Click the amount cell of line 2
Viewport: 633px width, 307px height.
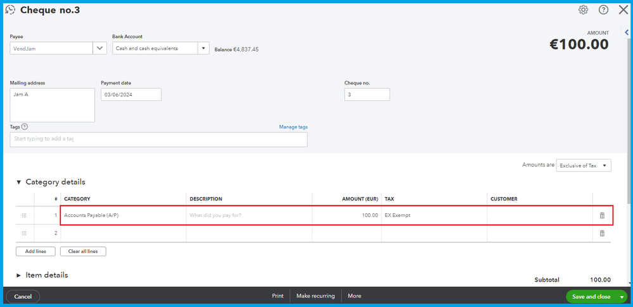pos(347,233)
